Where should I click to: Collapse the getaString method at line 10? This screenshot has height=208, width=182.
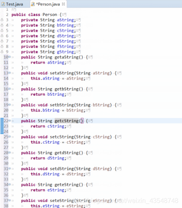click(10, 57)
